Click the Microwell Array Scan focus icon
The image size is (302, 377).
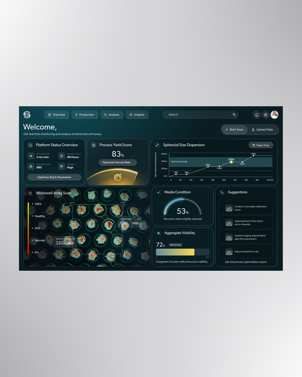(30, 193)
